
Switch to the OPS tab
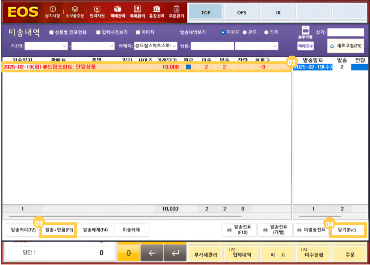pyautogui.click(x=242, y=12)
